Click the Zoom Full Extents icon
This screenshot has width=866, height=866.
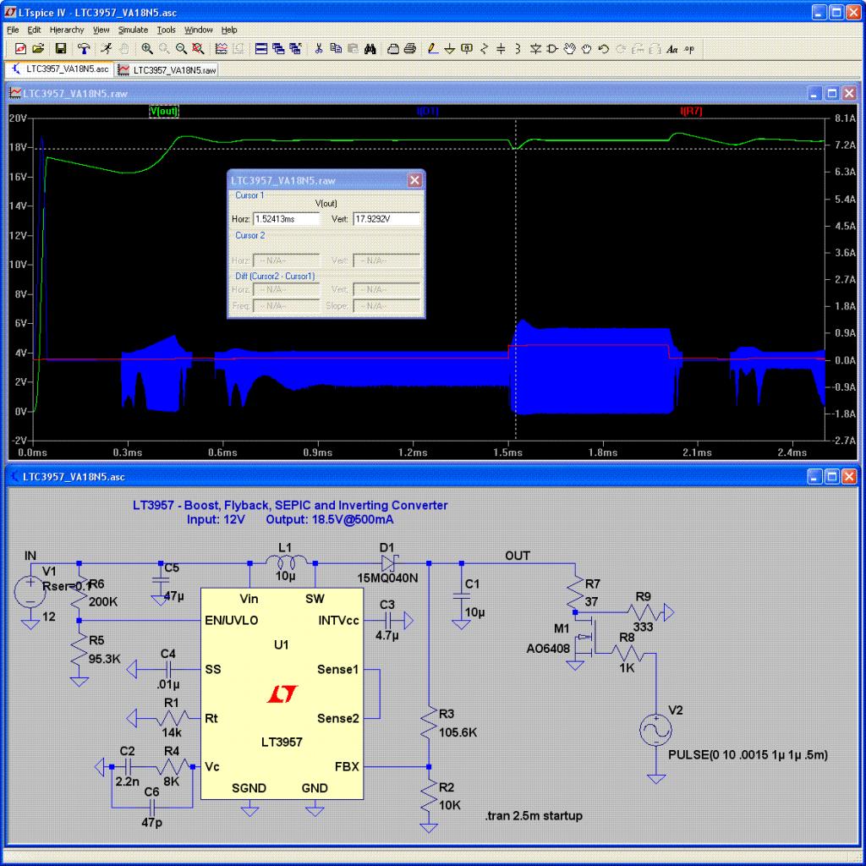[198, 49]
